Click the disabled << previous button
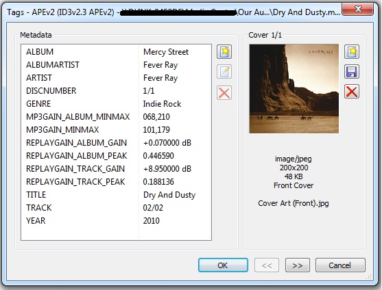 point(267,265)
